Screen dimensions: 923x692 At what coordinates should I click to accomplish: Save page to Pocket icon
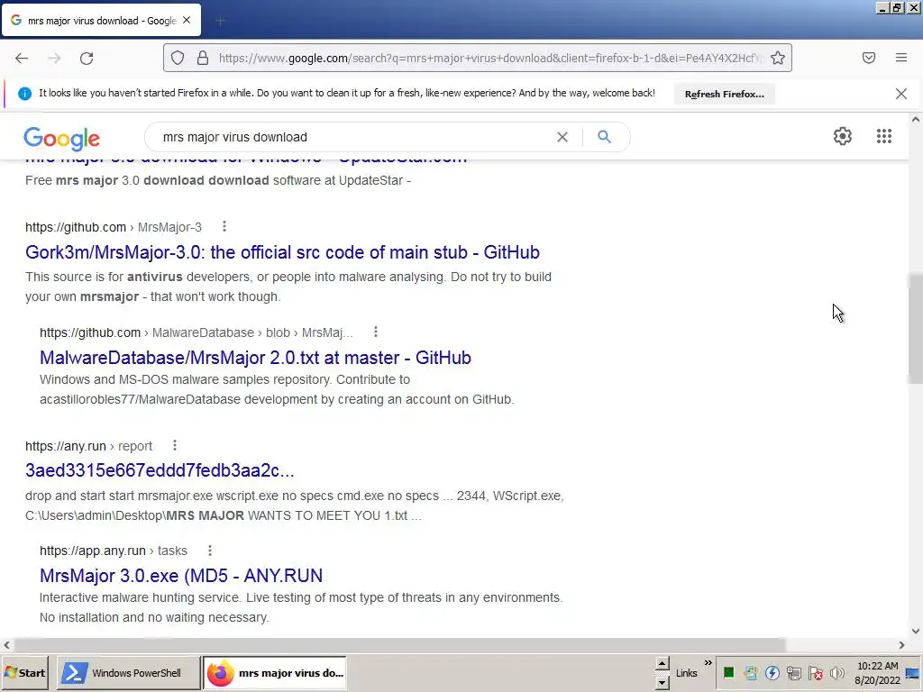868,58
